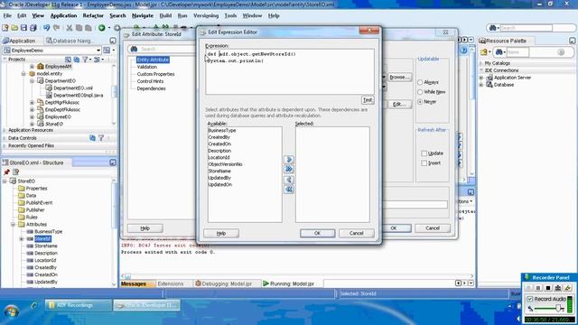The height and width of the screenshot is (325, 578).
Task: Select StoreName in the Available list
Action: pyautogui.click(x=219, y=171)
